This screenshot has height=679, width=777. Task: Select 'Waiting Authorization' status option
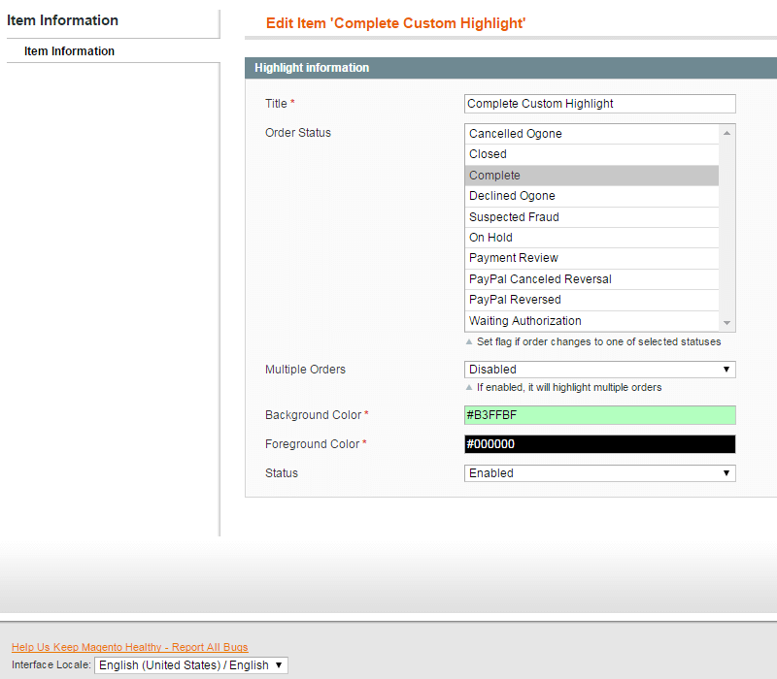[x=591, y=321]
